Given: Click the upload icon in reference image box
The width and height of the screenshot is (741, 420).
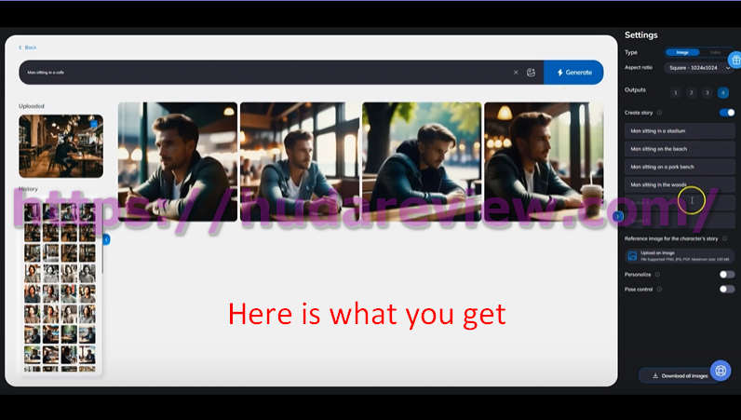Looking at the screenshot, I should click(x=632, y=255).
